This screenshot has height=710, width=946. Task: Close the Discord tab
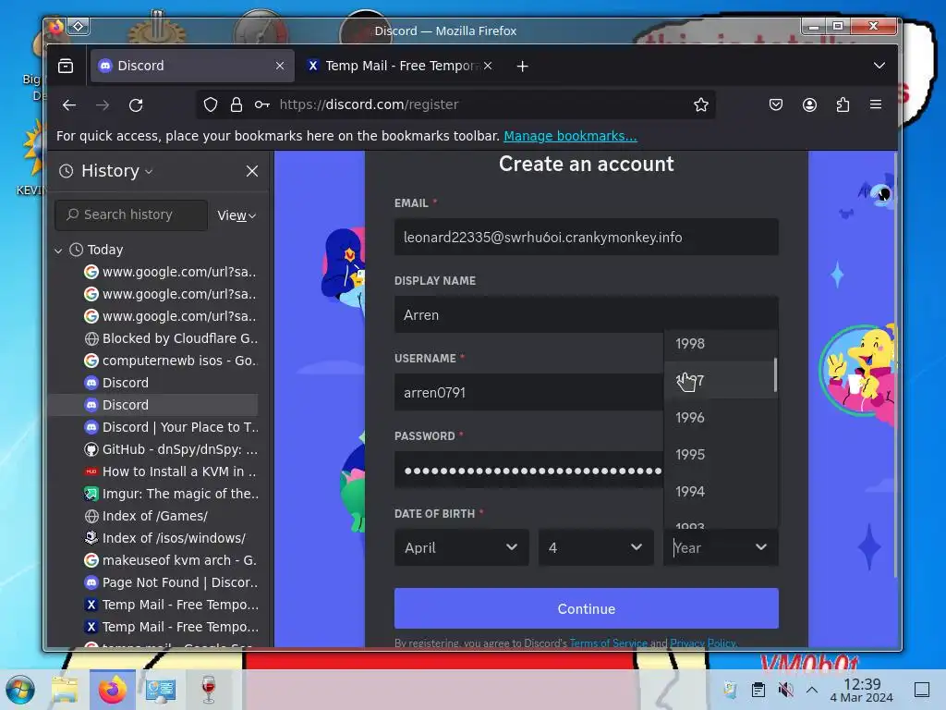coord(280,66)
